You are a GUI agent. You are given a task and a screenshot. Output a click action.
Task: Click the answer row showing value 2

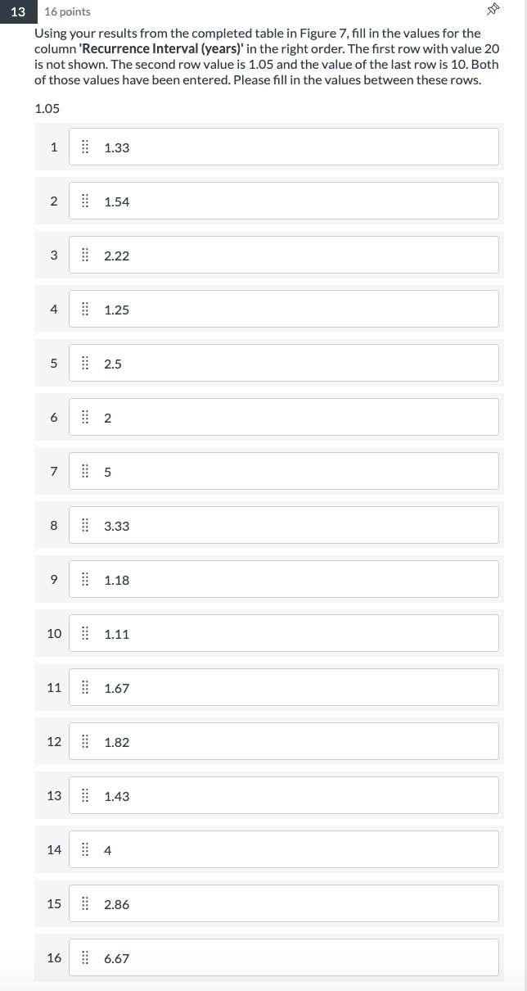click(x=284, y=417)
